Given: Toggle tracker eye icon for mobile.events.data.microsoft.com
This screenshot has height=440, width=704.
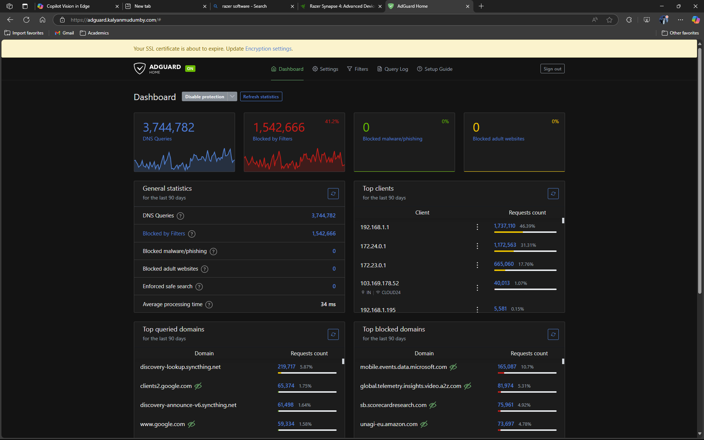Looking at the screenshot, I should (x=453, y=367).
